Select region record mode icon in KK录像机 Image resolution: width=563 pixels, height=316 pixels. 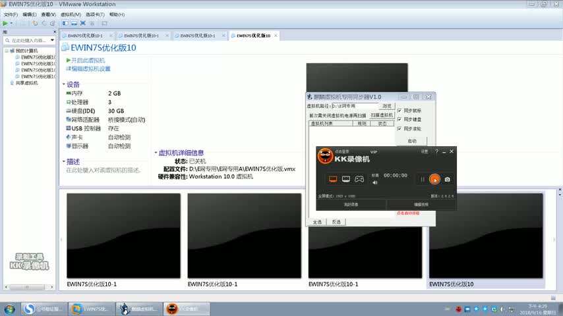click(345, 179)
